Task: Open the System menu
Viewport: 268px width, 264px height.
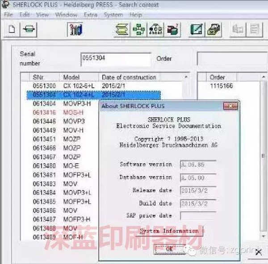Action: pyautogui.click(x=113, y=15)
